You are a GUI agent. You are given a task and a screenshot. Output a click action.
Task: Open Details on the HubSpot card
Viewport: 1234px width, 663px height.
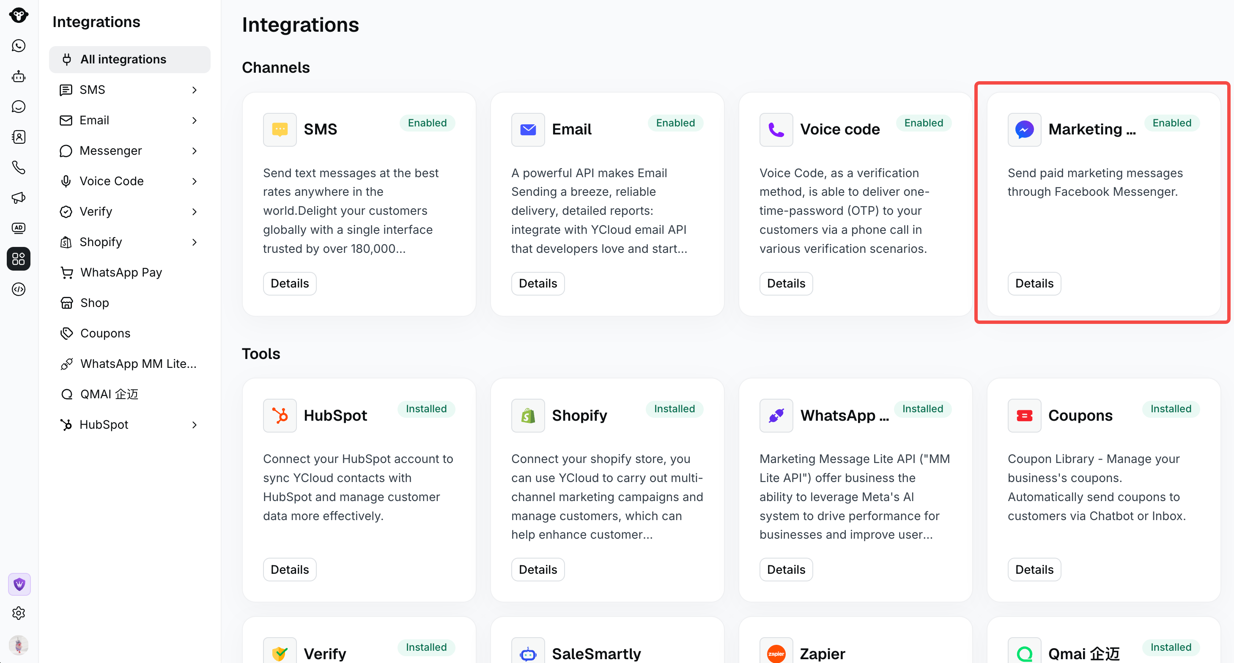(x=289, y=569)
